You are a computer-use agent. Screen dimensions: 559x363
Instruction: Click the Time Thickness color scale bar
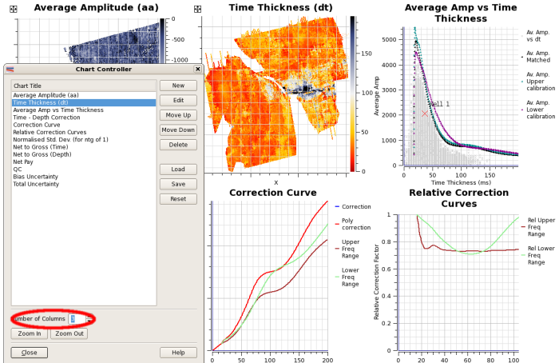[351, 94]
